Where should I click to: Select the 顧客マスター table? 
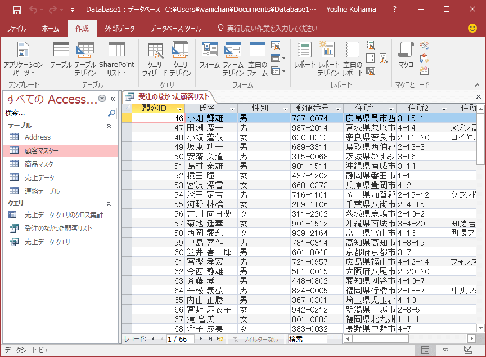tap(61, 151)
